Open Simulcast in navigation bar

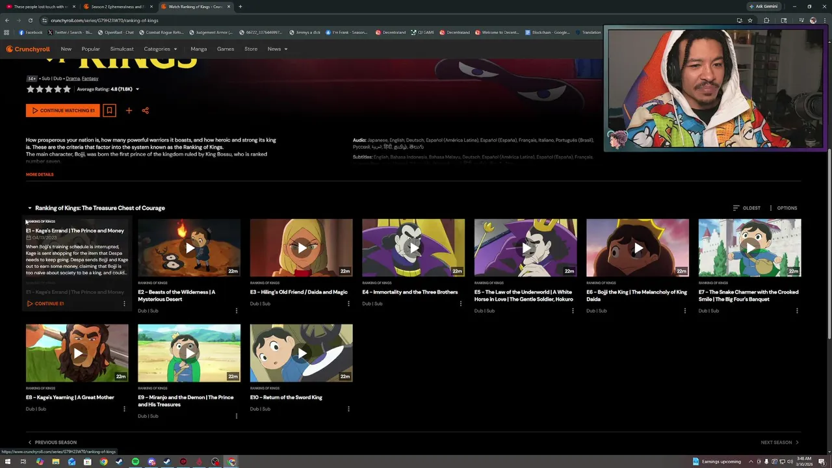(x=122, y=49)
